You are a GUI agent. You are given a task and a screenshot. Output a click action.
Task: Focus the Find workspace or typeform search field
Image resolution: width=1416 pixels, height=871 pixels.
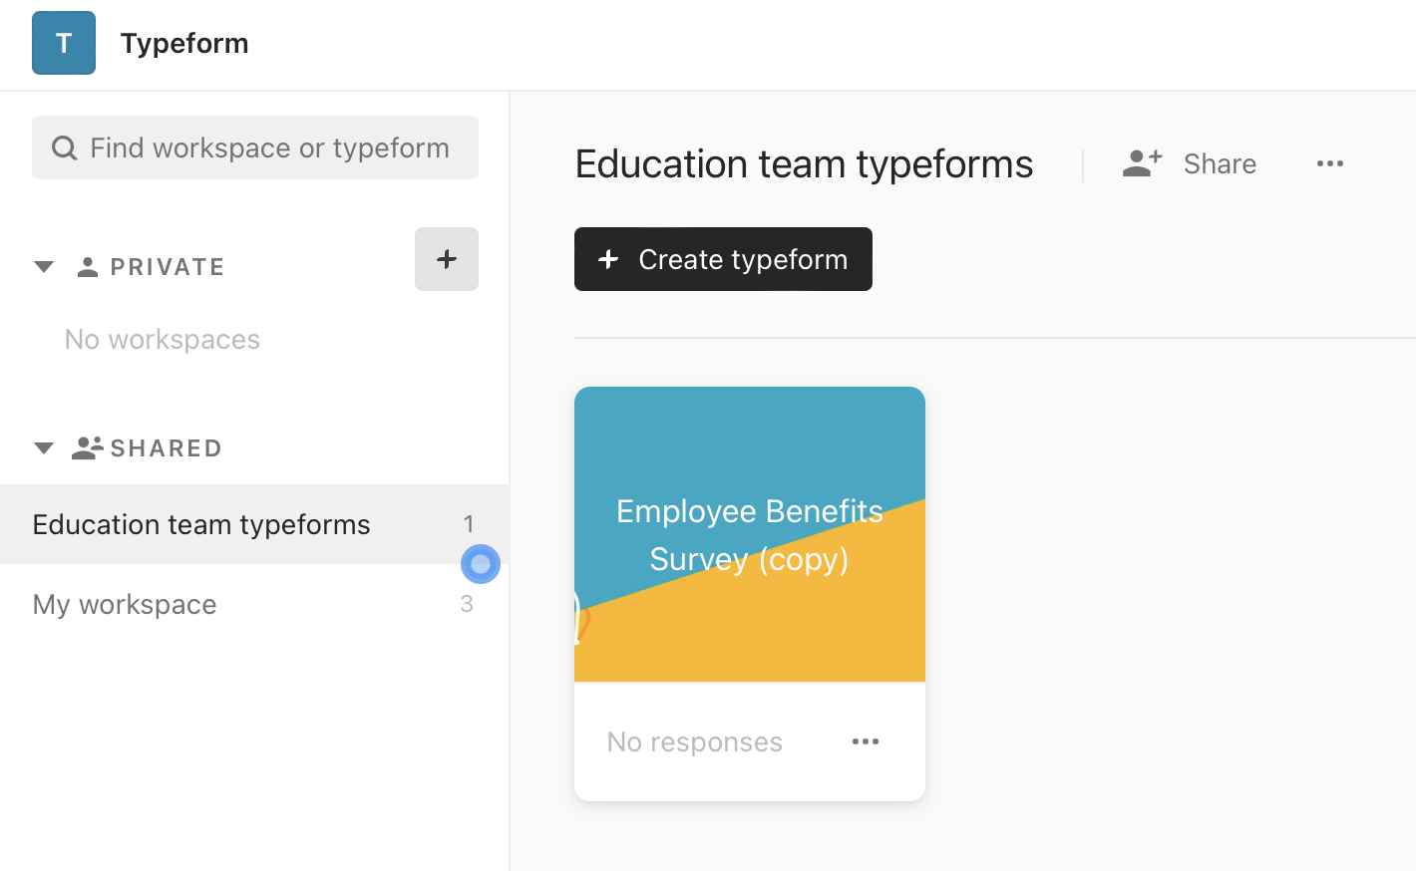pos(255,147)
